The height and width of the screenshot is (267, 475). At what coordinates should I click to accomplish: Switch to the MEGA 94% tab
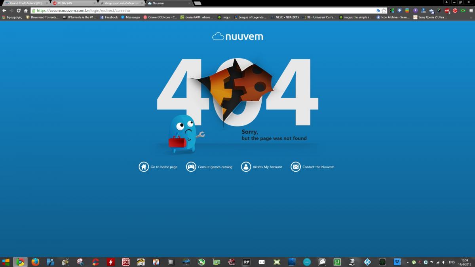(73, 3)
